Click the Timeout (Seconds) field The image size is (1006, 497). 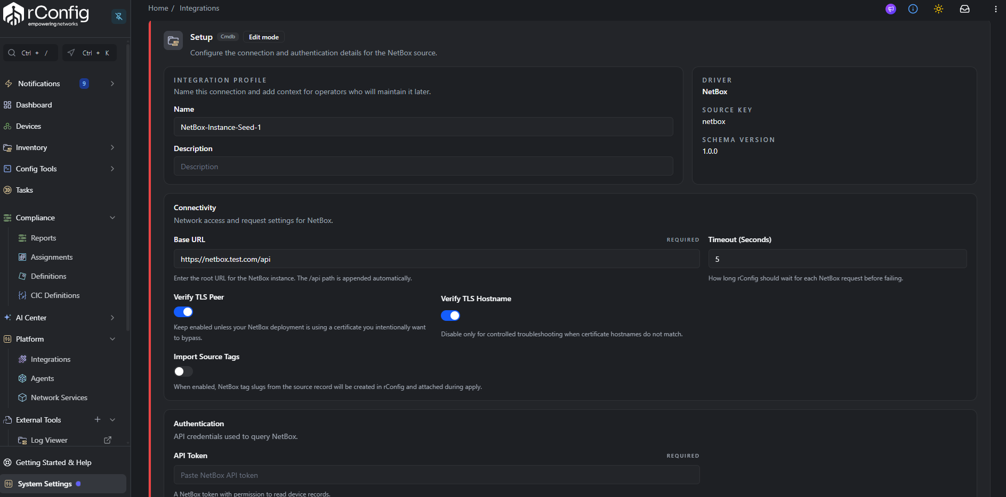tap(838, 259)
